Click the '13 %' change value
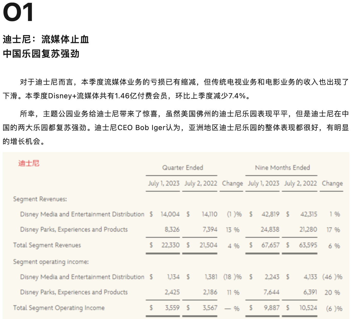 (x=233, y=230)
